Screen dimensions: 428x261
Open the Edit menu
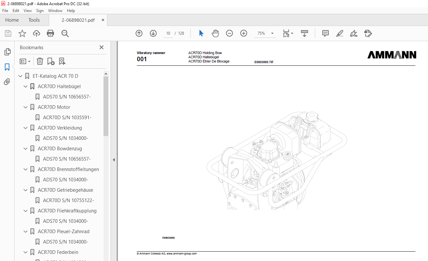[x=16, y=11]
